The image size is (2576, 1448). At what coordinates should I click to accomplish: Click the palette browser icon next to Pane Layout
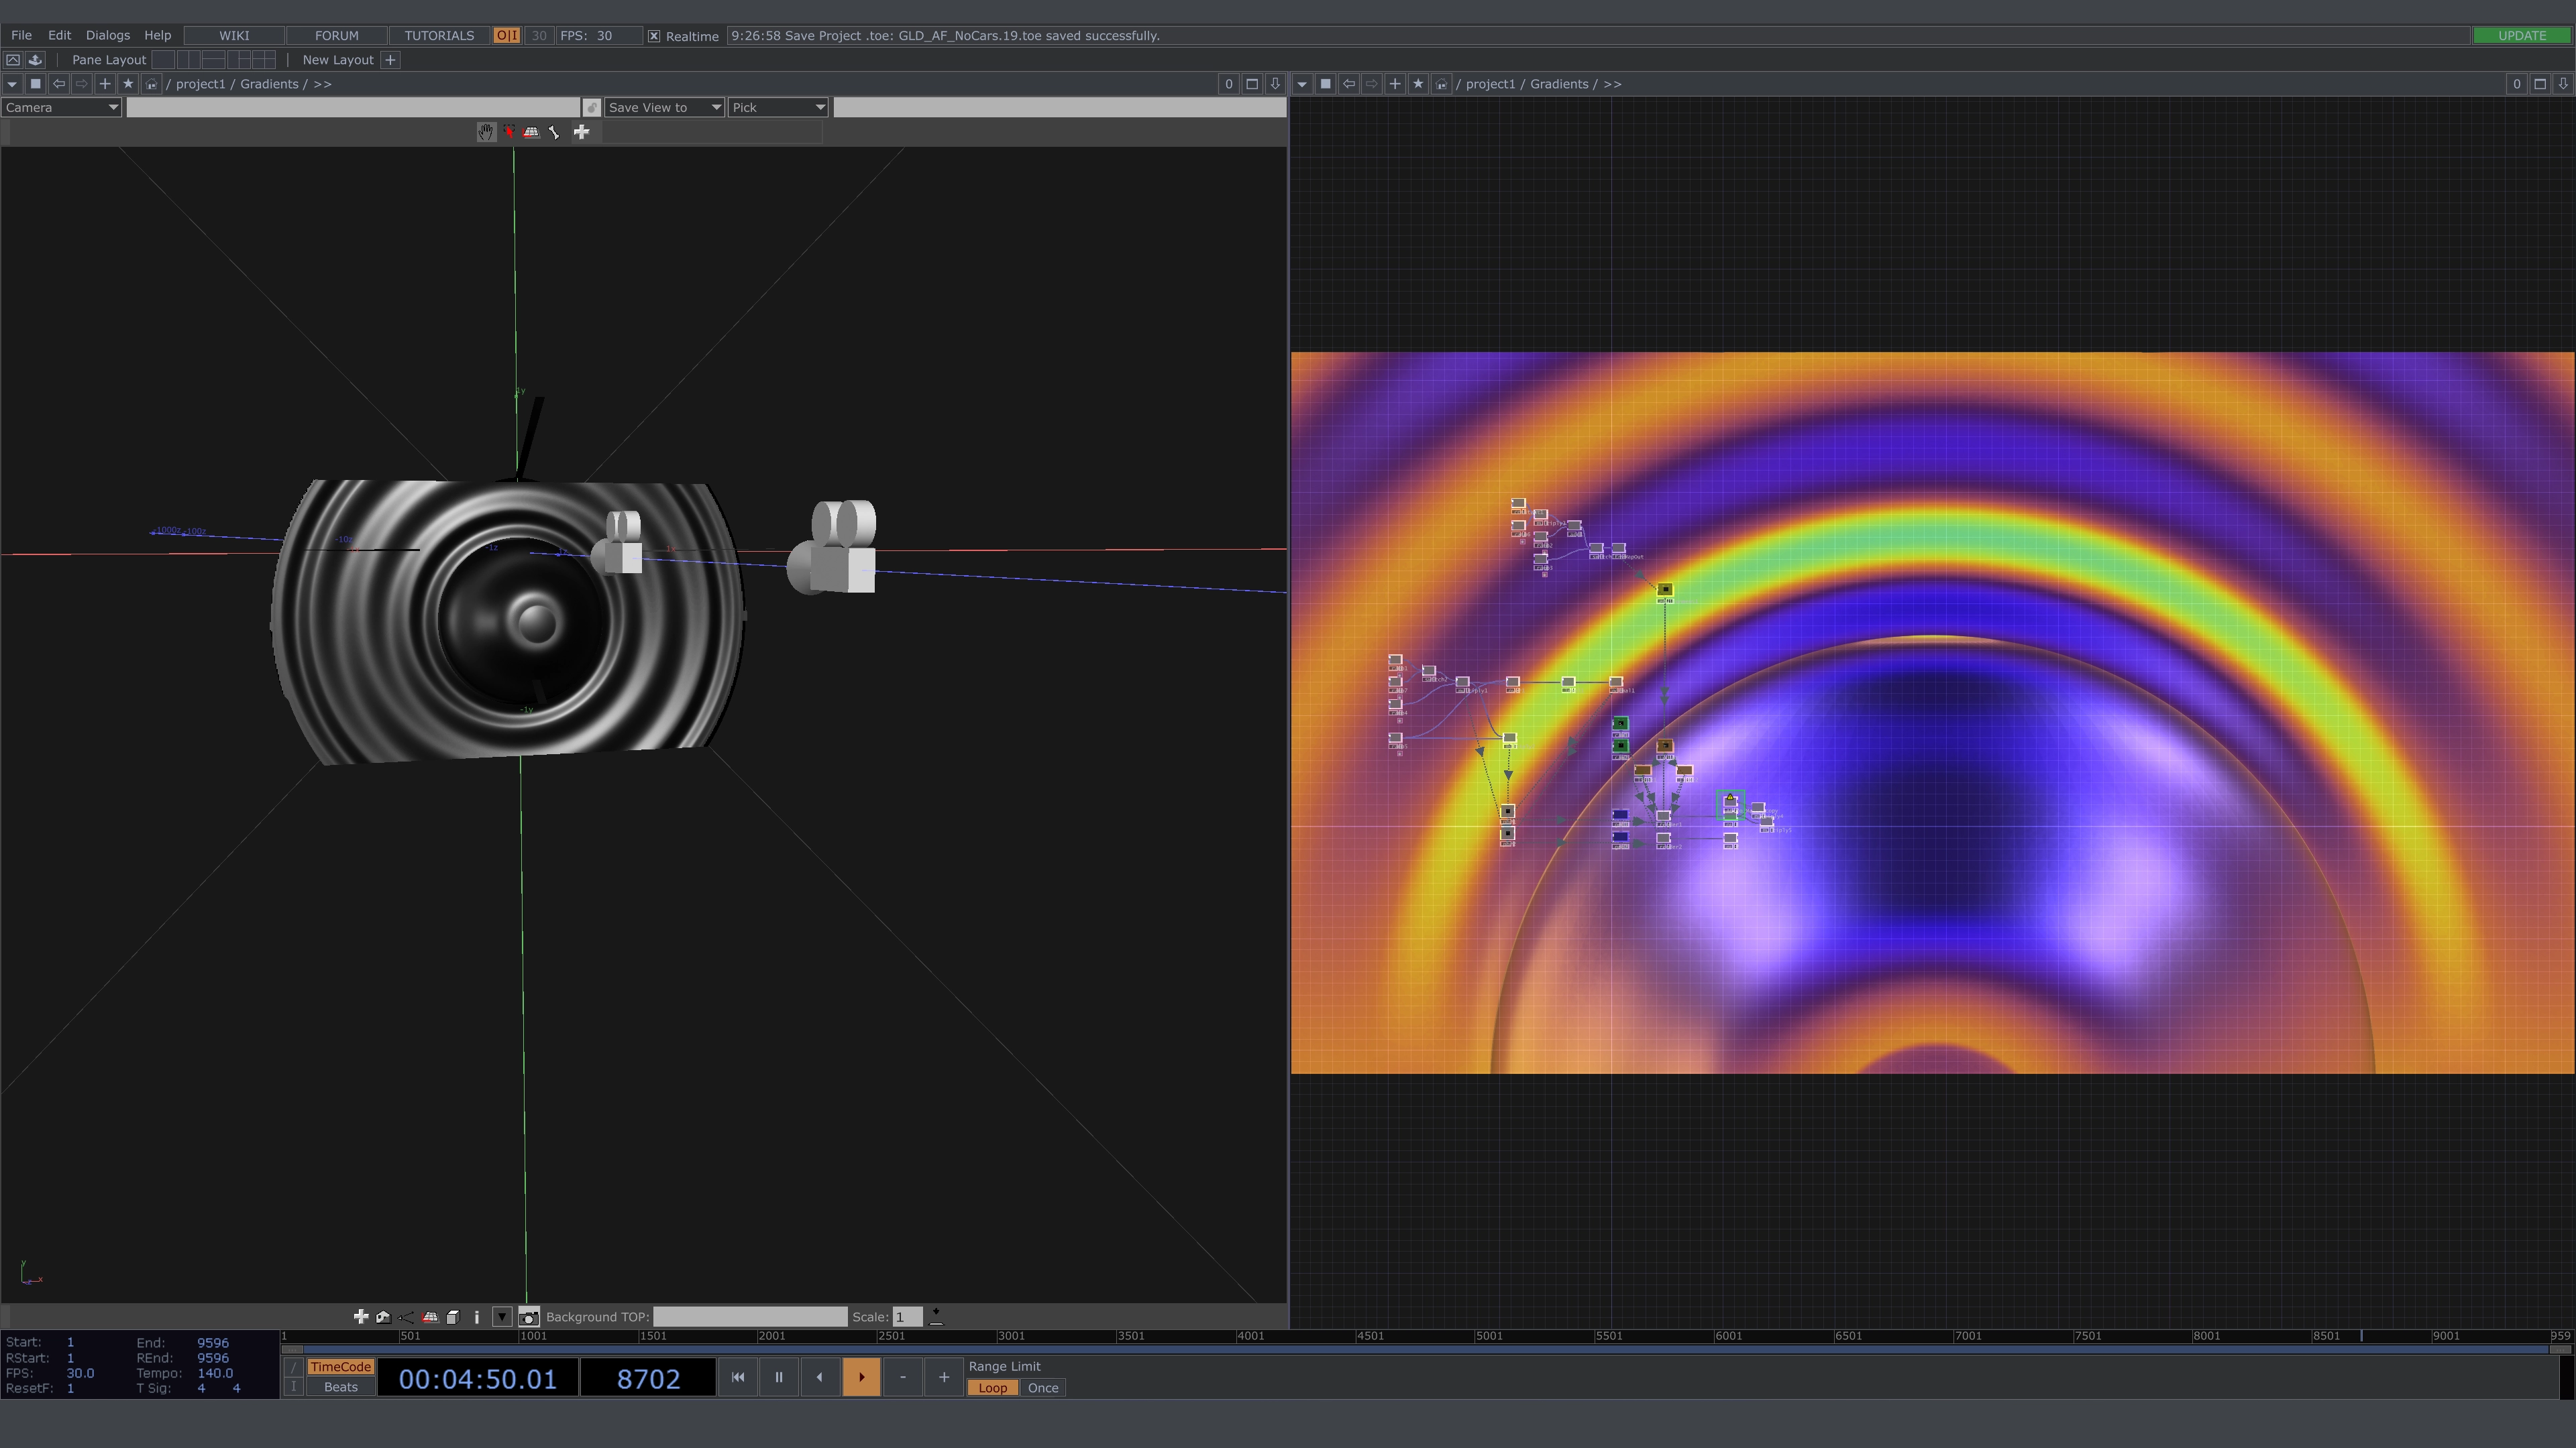35,60
